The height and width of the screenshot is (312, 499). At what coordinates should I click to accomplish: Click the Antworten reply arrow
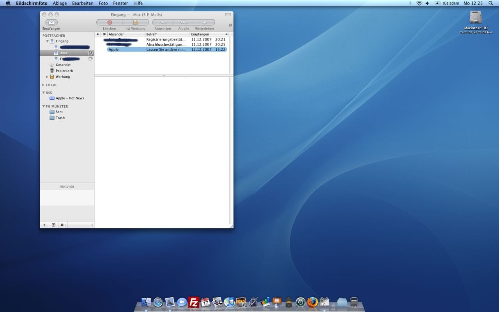click(x=163, y=22)
